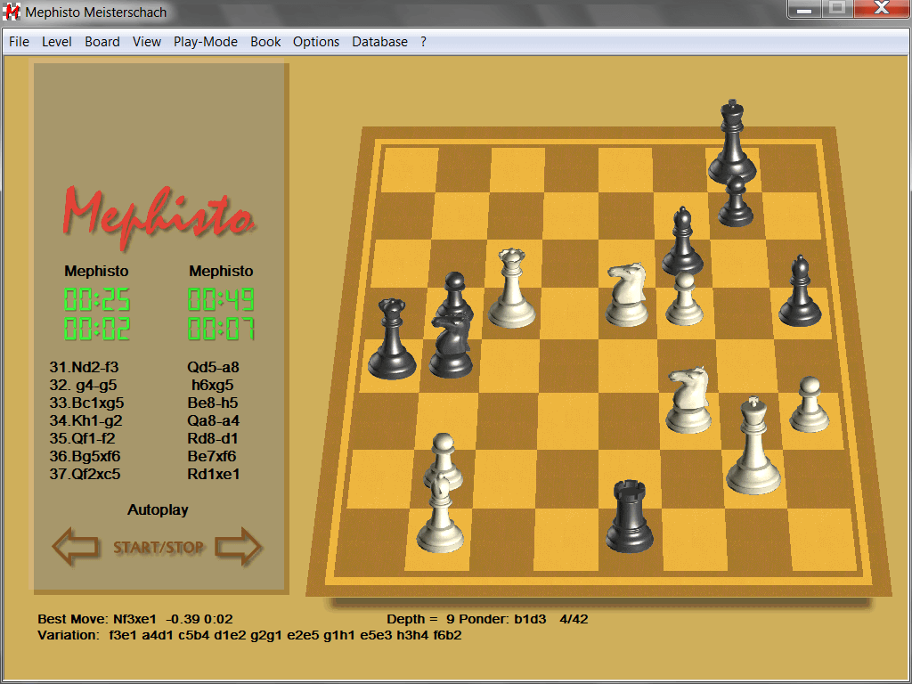Select move 36.Bg5xf6 in the list
This screenshot has height=684, width=912.
click(85, 456)
